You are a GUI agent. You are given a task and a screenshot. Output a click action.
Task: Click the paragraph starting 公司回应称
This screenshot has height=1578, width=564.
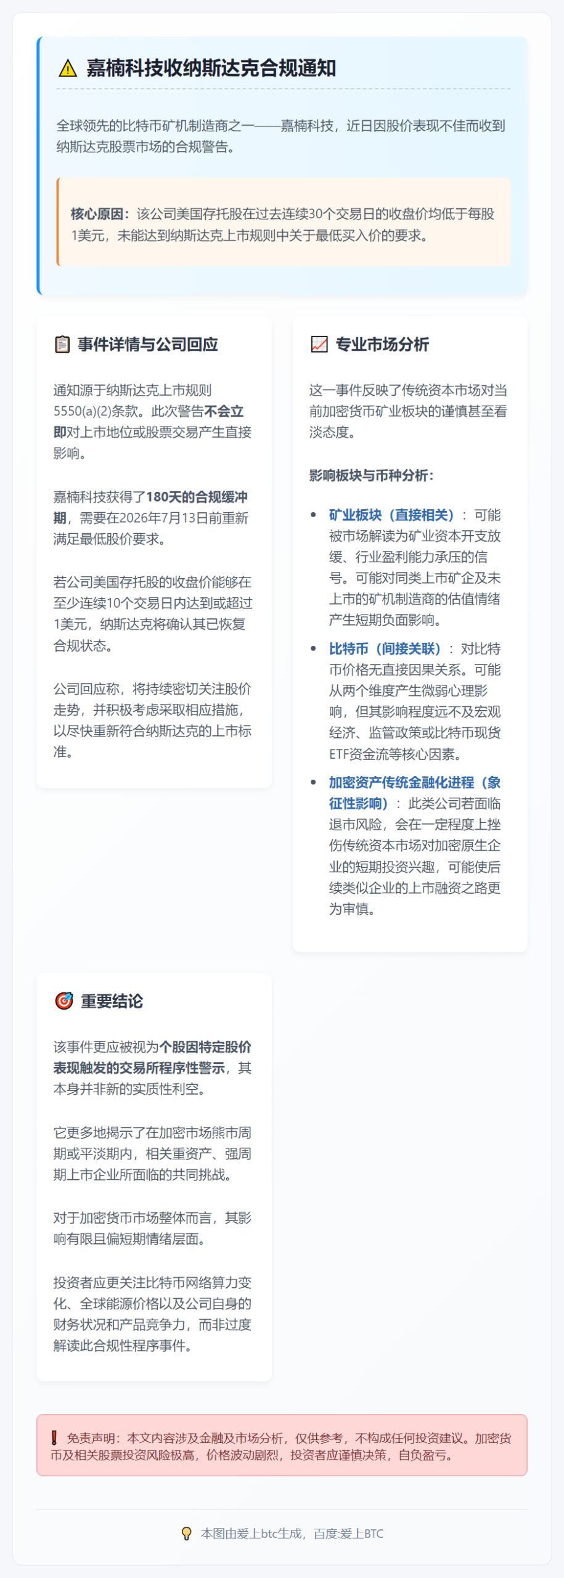coord(153,720)
